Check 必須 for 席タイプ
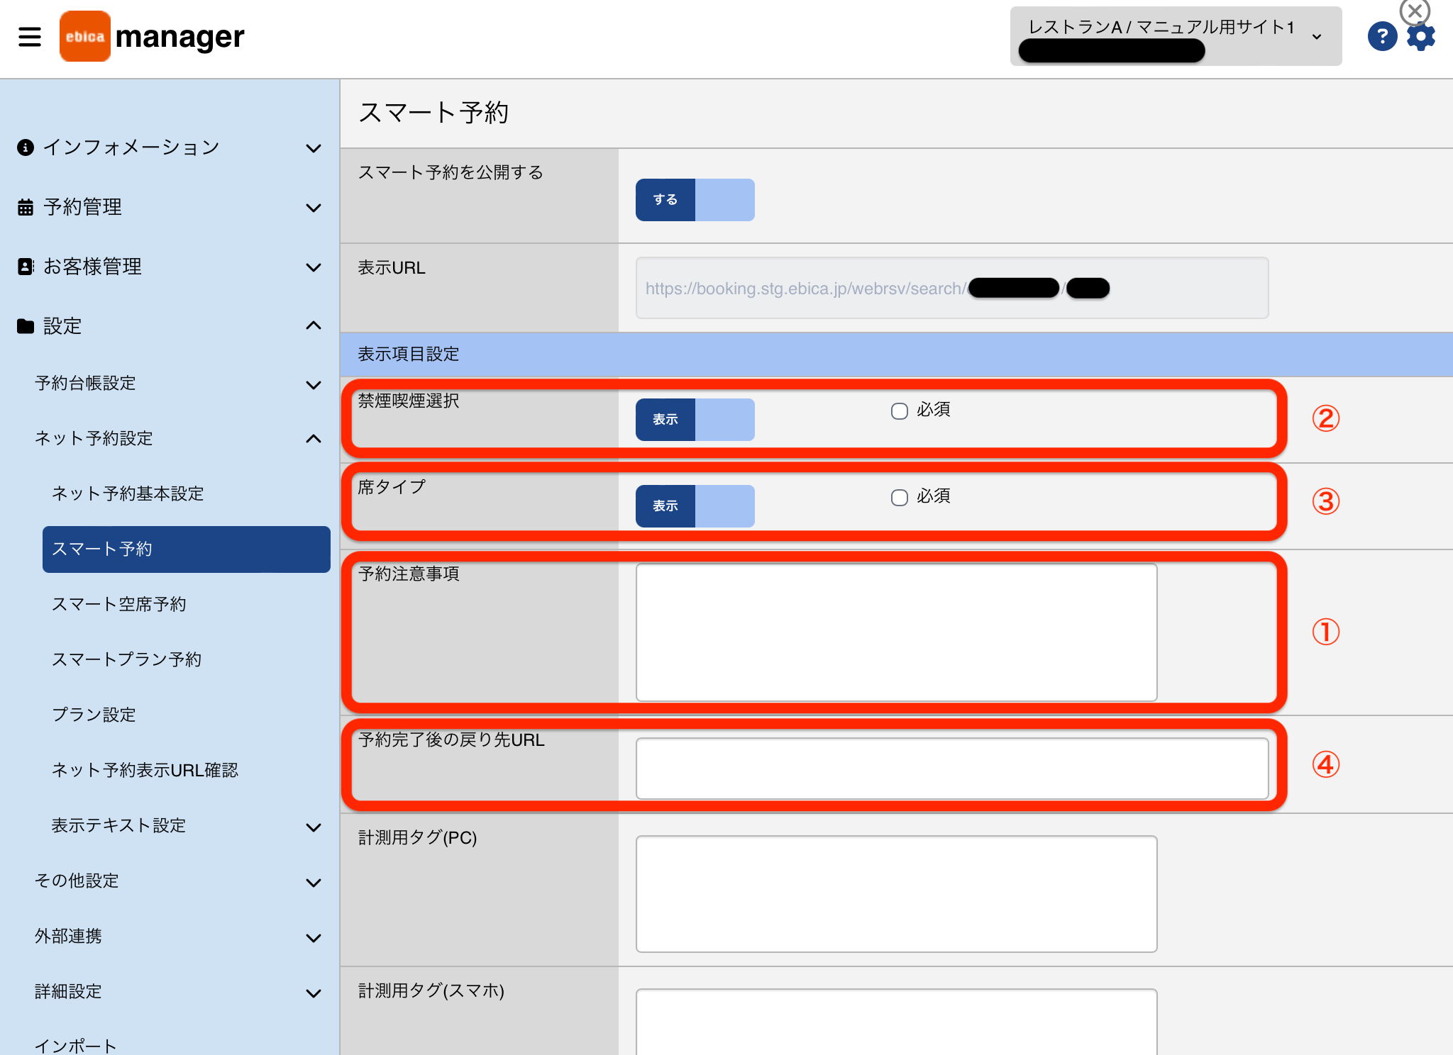This screenshot has height=1055, width=1453. 900,498
